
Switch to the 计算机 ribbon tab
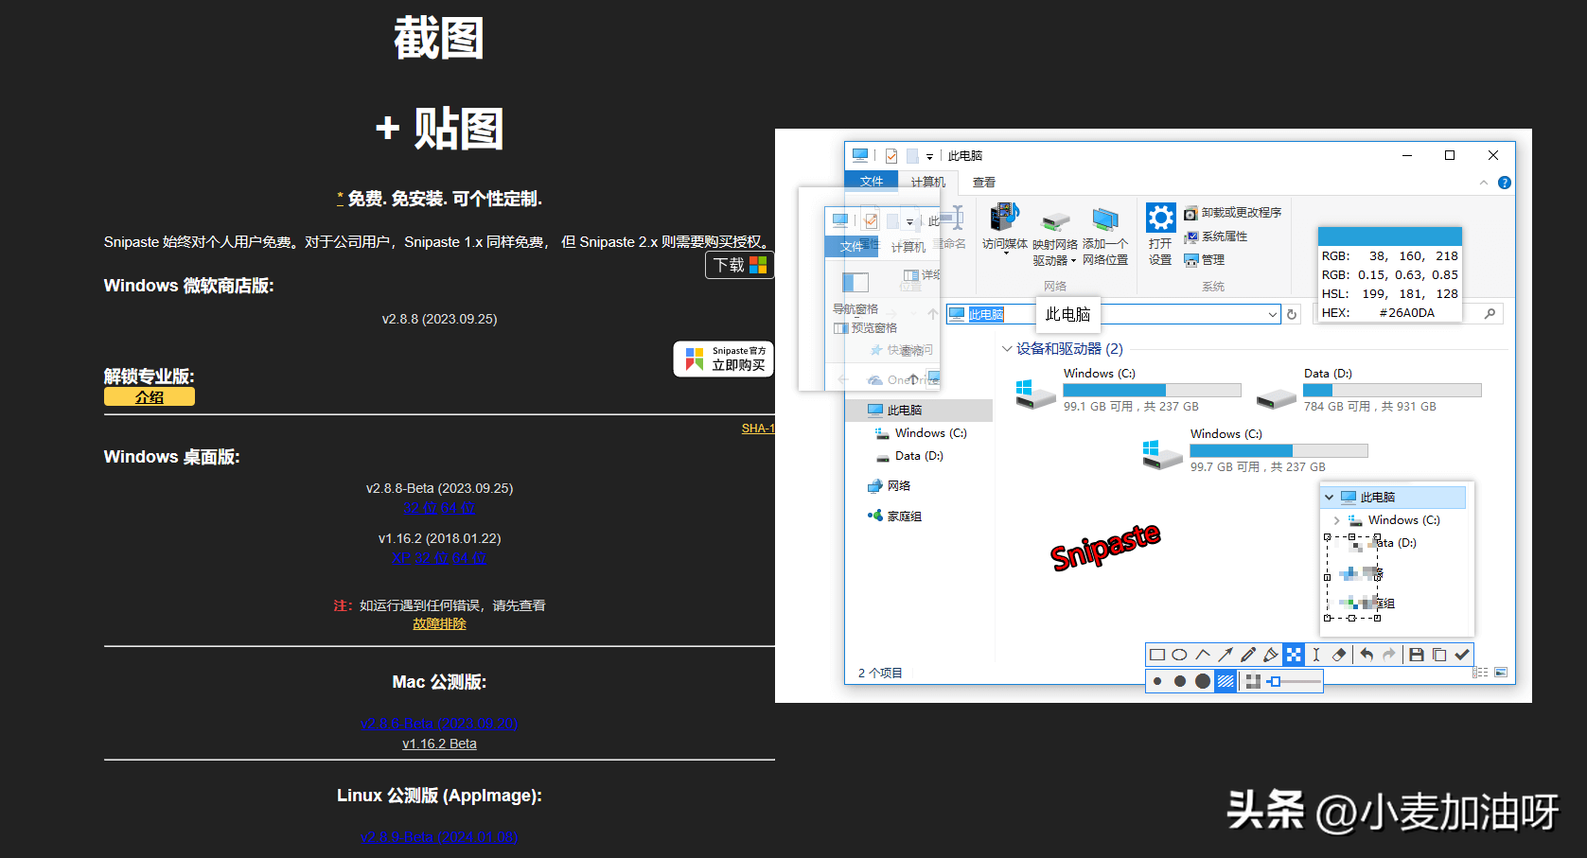(927, 182)
